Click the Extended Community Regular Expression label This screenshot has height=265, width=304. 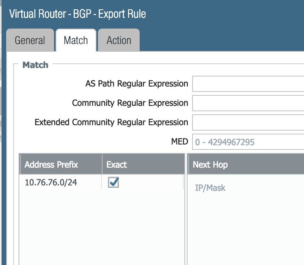tap(111, 122)
